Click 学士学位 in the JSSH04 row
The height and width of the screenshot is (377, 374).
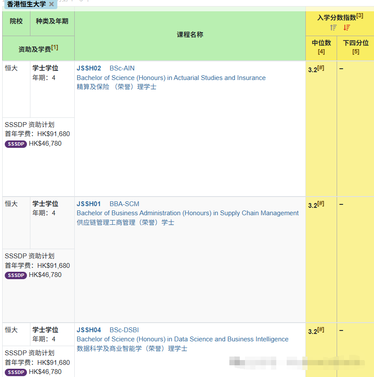point(46,330)
